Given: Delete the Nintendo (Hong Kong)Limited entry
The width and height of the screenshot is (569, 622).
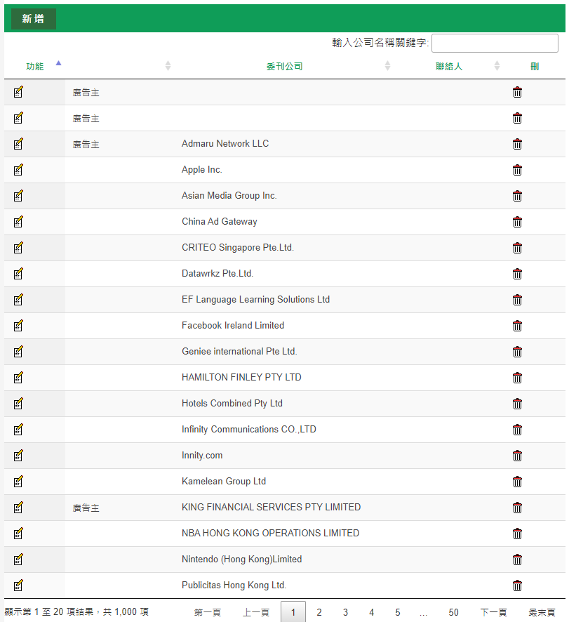Looking at the screenshot, I should click(x=517, y=560).
